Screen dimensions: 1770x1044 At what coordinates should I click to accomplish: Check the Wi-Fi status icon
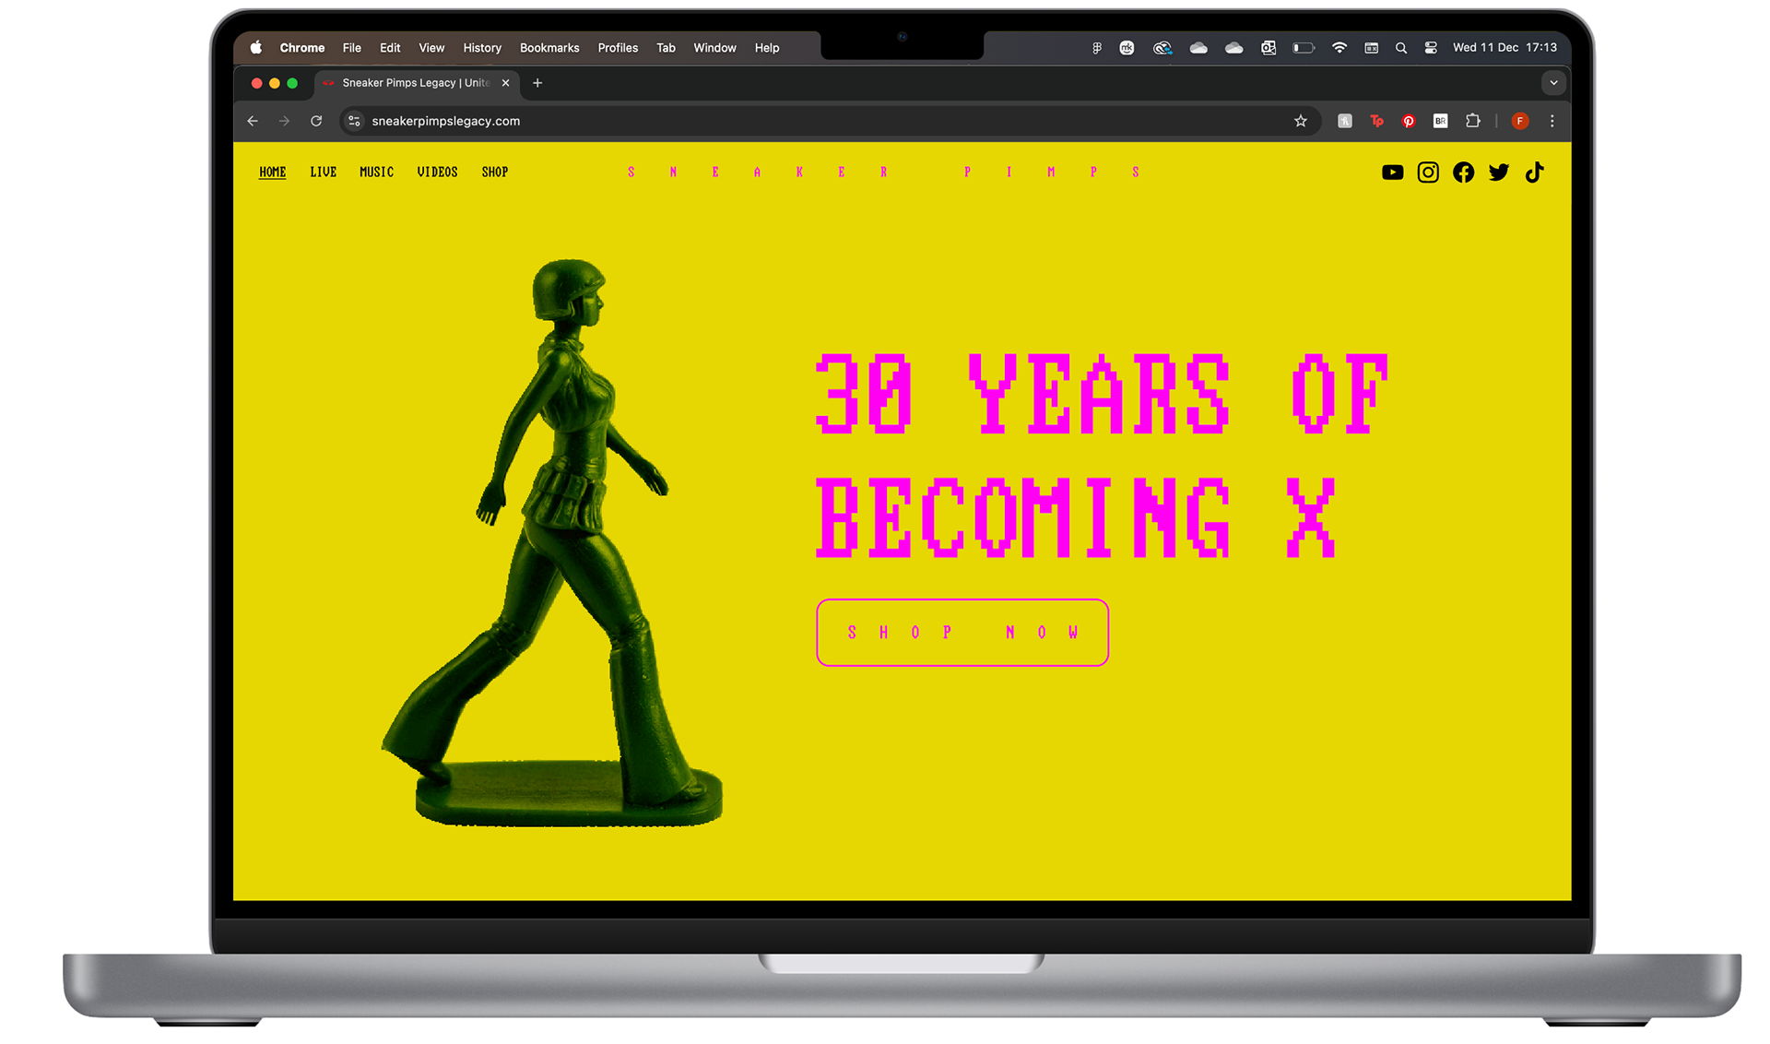pos(1339,48)
